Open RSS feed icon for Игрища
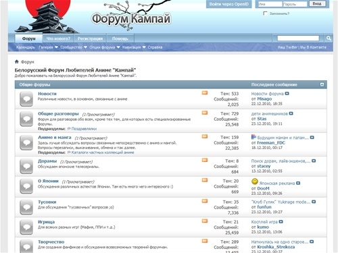This screenshot has width=338, height=253. (x=205, y=221)
